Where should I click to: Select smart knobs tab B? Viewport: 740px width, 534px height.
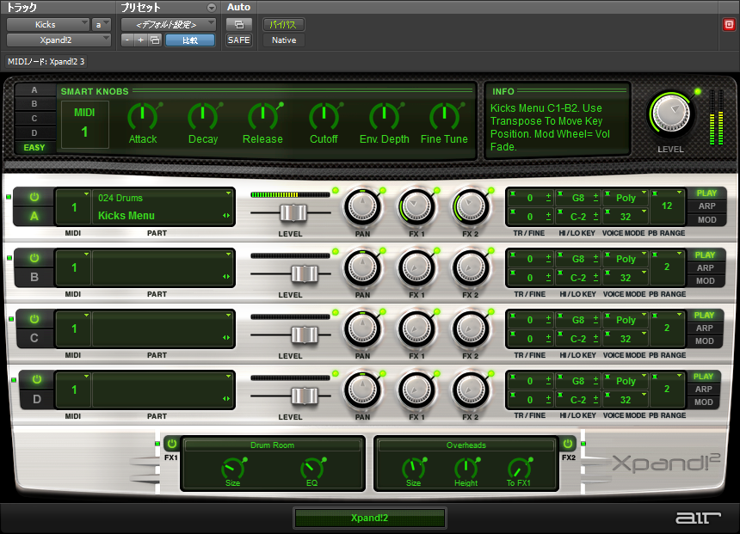pyautogui.click(x=34, y=104)
